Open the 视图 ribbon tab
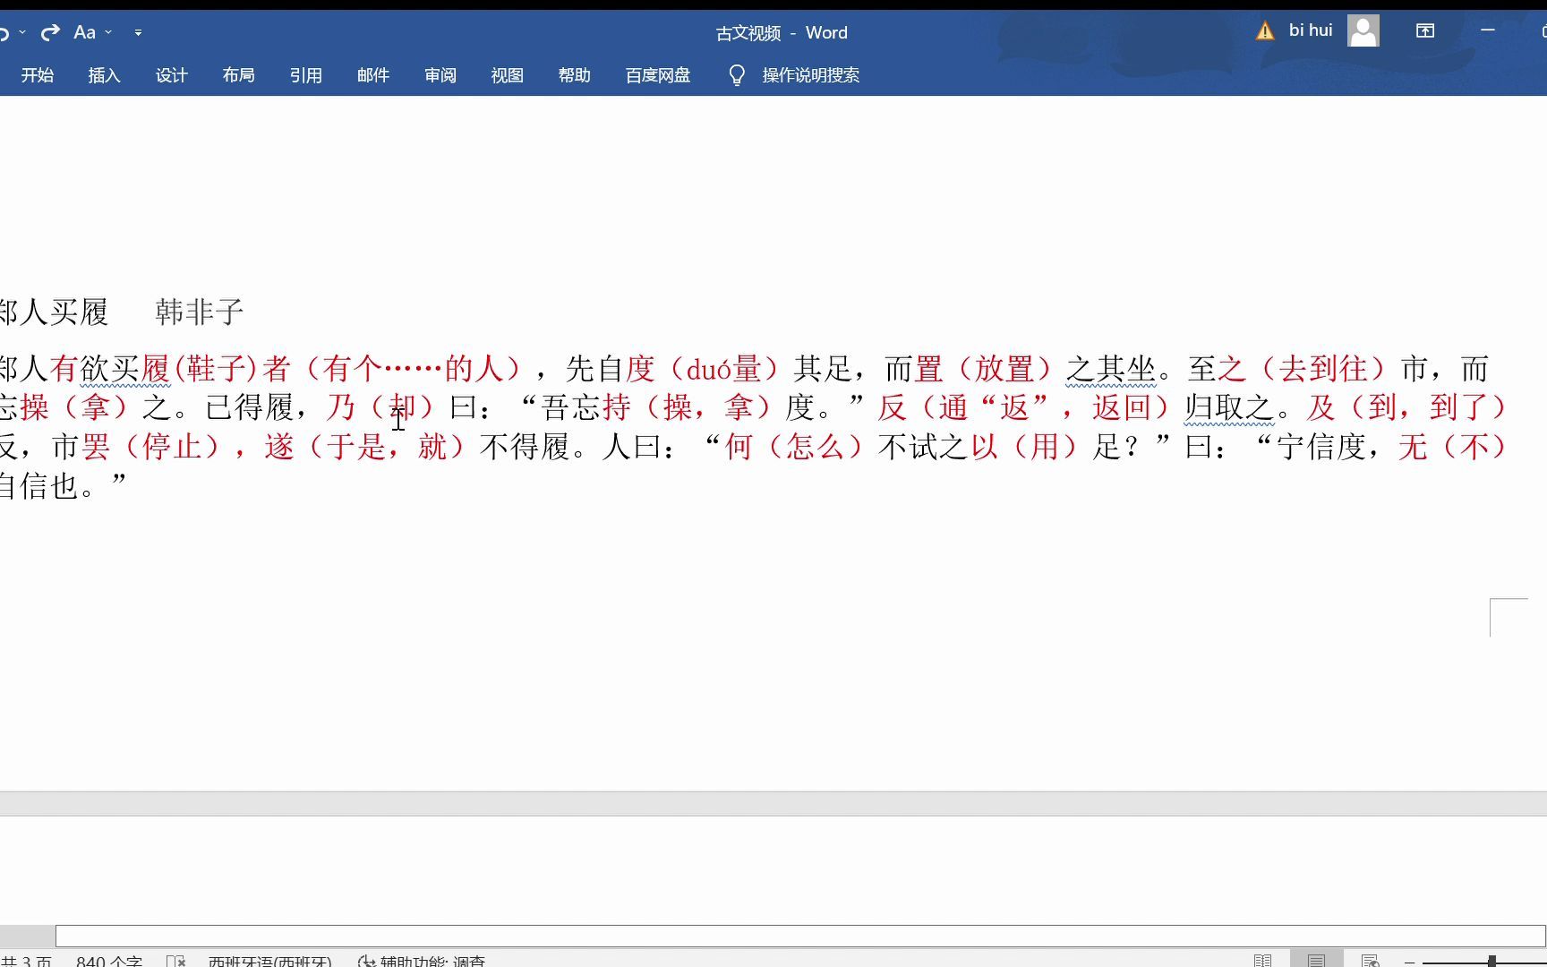 (x=507, y=75)
